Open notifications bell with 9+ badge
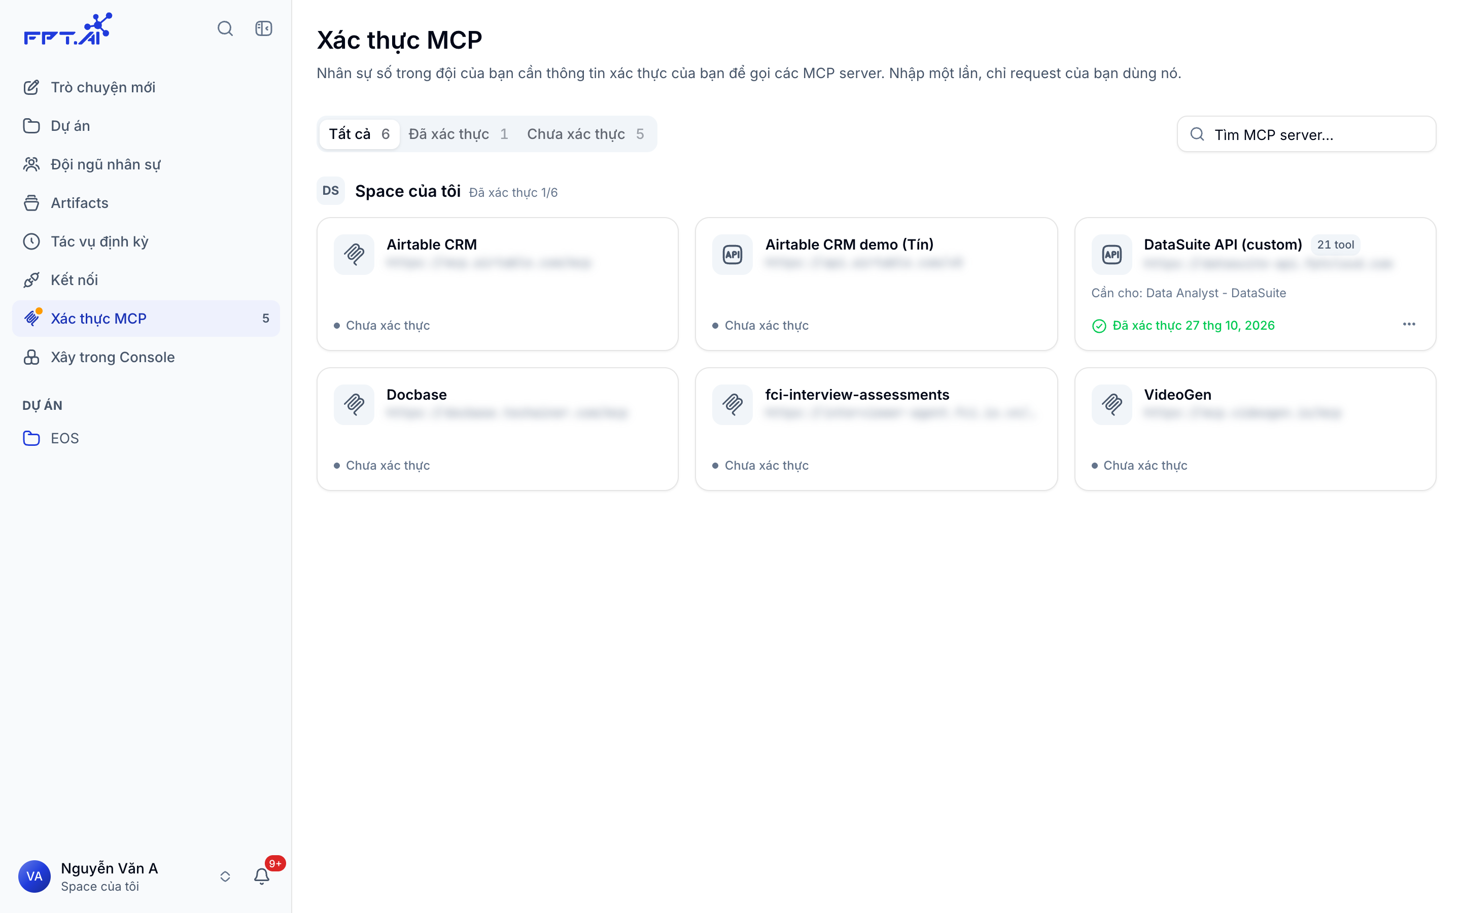Screen dimensions: 1461x913 tap(262, 876)
